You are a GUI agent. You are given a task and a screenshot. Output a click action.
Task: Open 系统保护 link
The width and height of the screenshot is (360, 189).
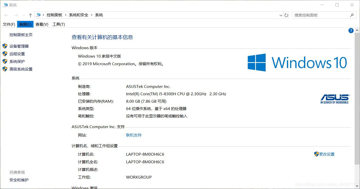click(17, 61)
